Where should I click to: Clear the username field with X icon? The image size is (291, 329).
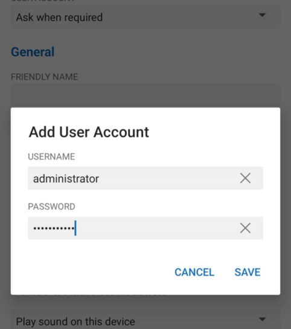click(245, 178)
